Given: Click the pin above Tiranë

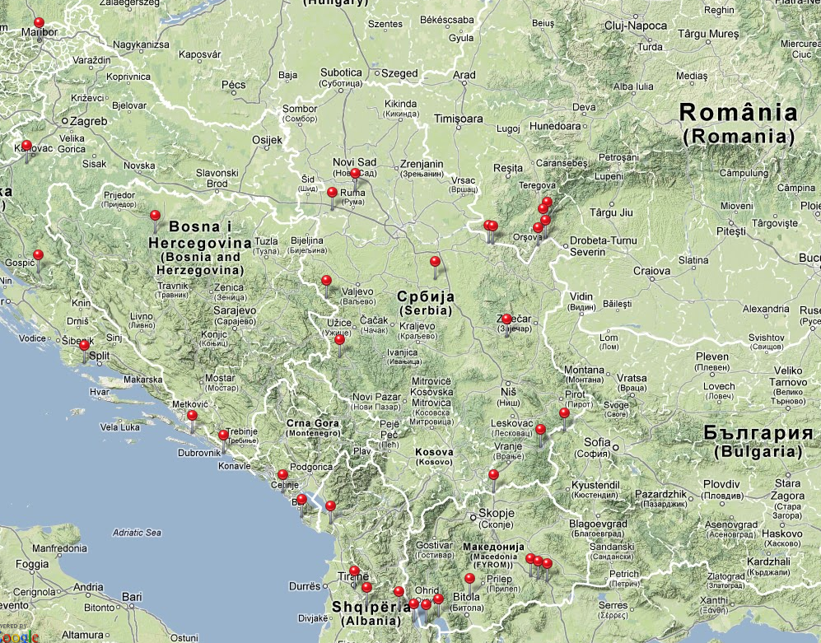Looking at the screenshot, I should pyautogui.click(x=354, y=571).
